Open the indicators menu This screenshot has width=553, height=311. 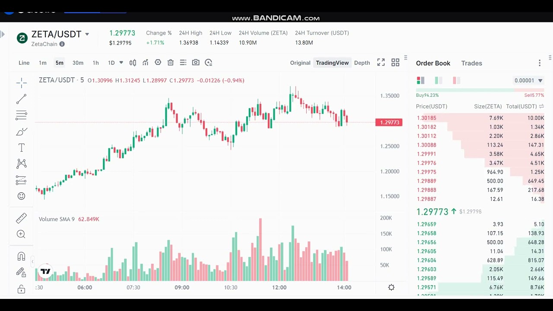(145, 63)
